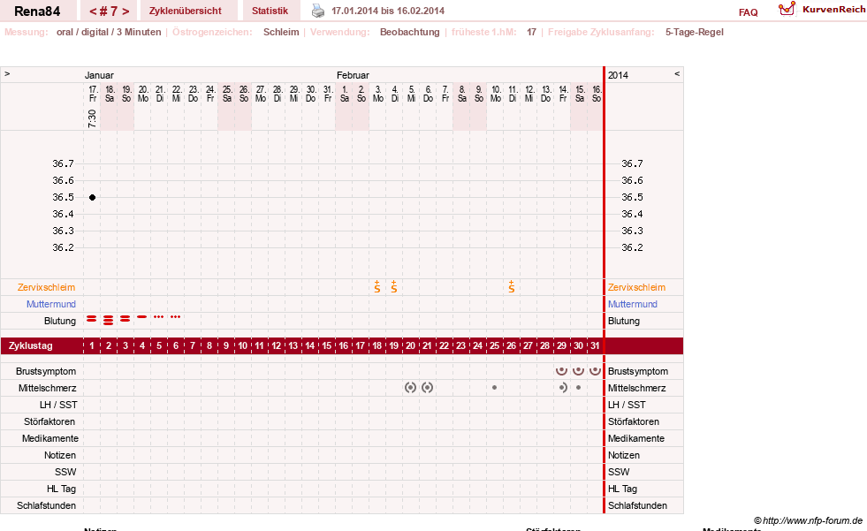Click the heavy bleeding icon on cycle day 2
Viewport: 867px width, 531px height.
click(x=109, y=320)
